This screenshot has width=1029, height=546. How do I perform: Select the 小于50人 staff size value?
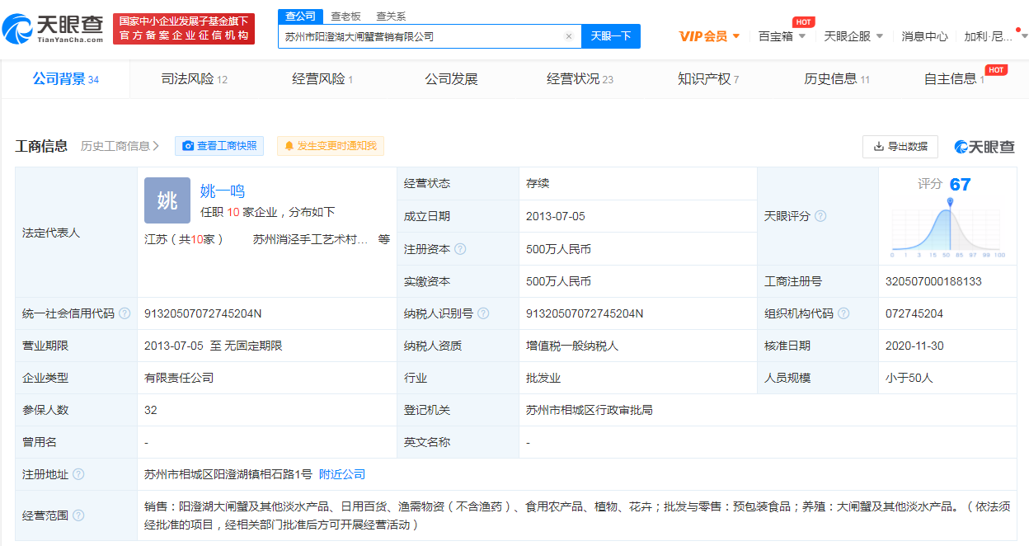pyautogui.click(x=909, y=378)
